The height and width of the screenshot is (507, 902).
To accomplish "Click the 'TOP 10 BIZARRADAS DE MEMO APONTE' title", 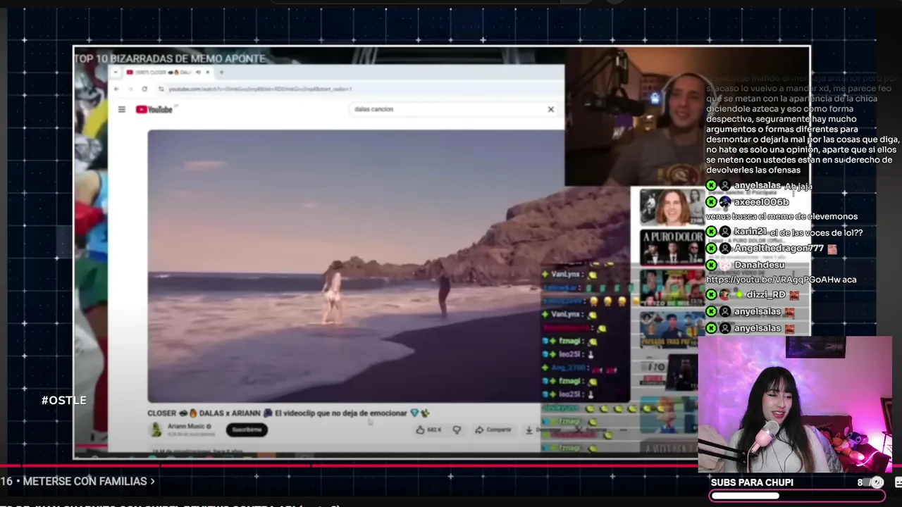I will 170,58.
